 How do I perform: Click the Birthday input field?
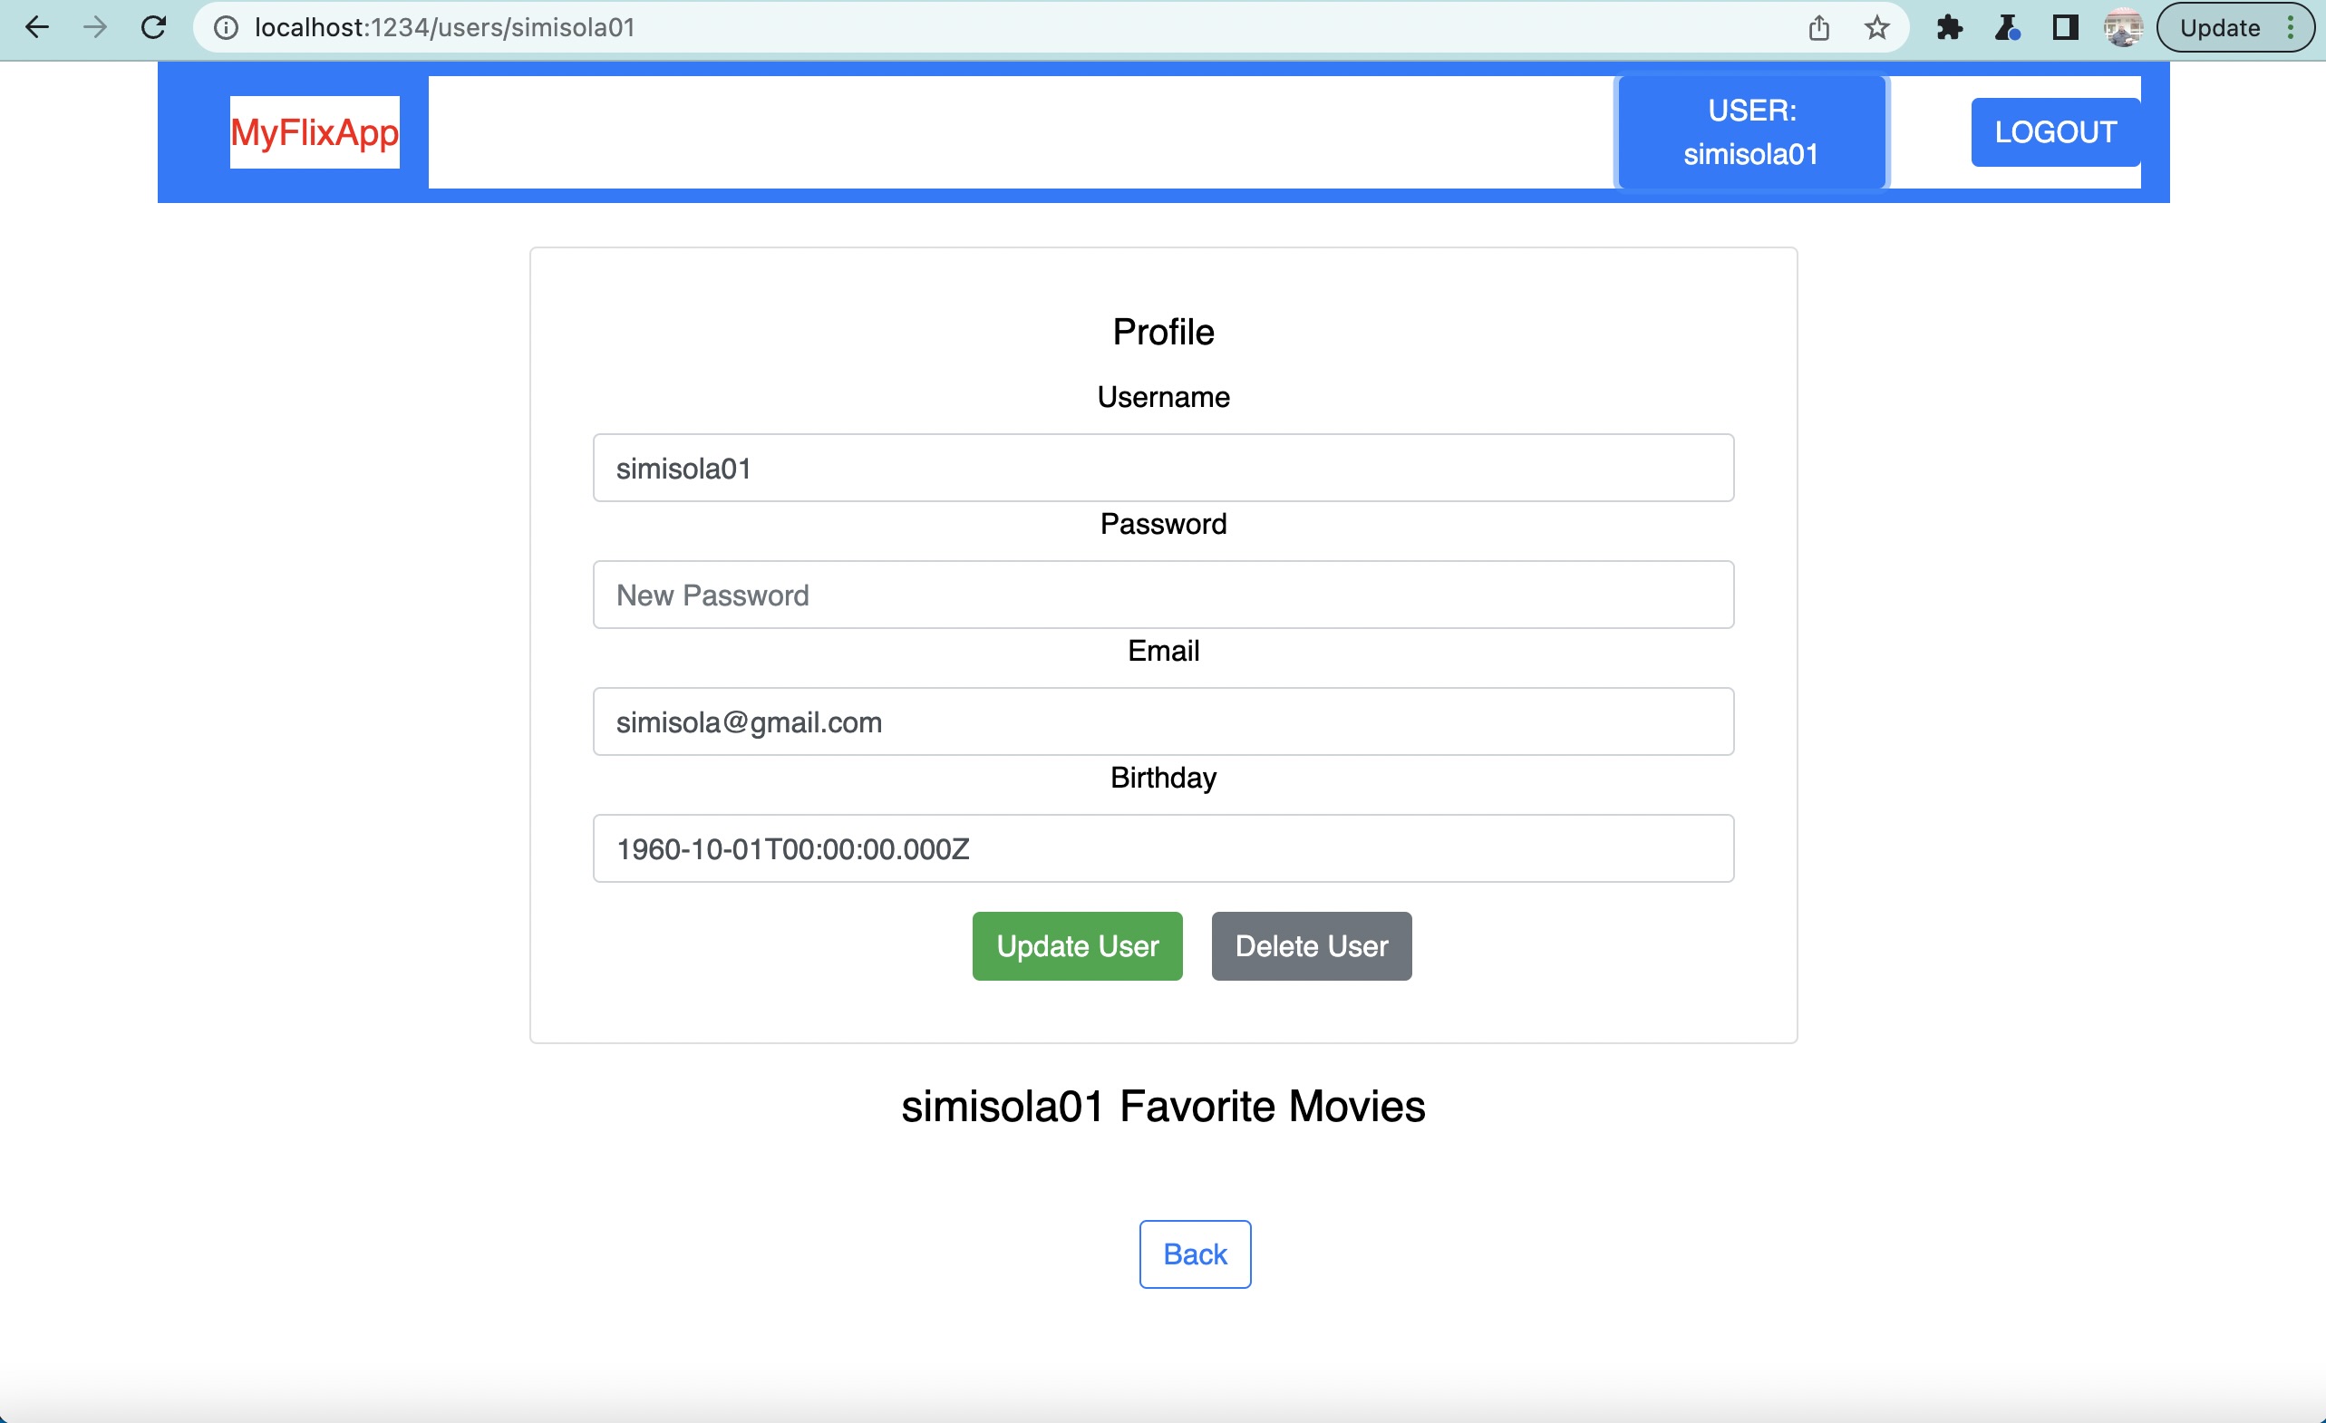pos(1163,848)
